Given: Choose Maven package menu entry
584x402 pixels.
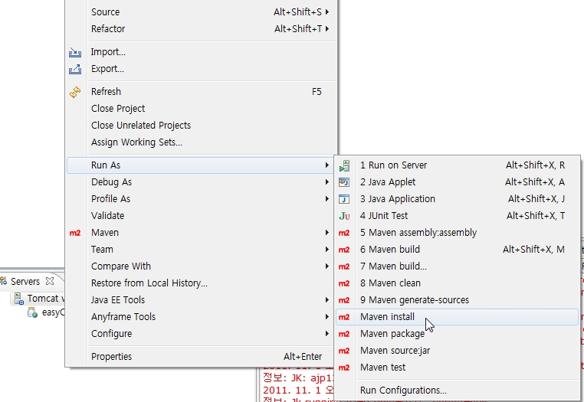Looking at the screenshot, I should [x=392, y=334].
